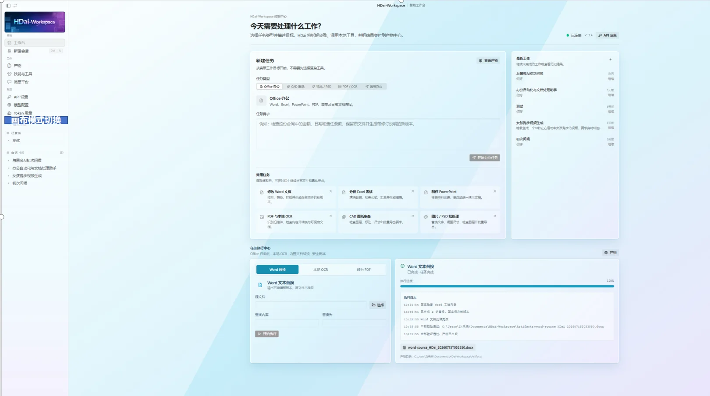This screenshot has height=396, width=710.
Task: Click the 源文件 path input field
Action: [311, 305]
